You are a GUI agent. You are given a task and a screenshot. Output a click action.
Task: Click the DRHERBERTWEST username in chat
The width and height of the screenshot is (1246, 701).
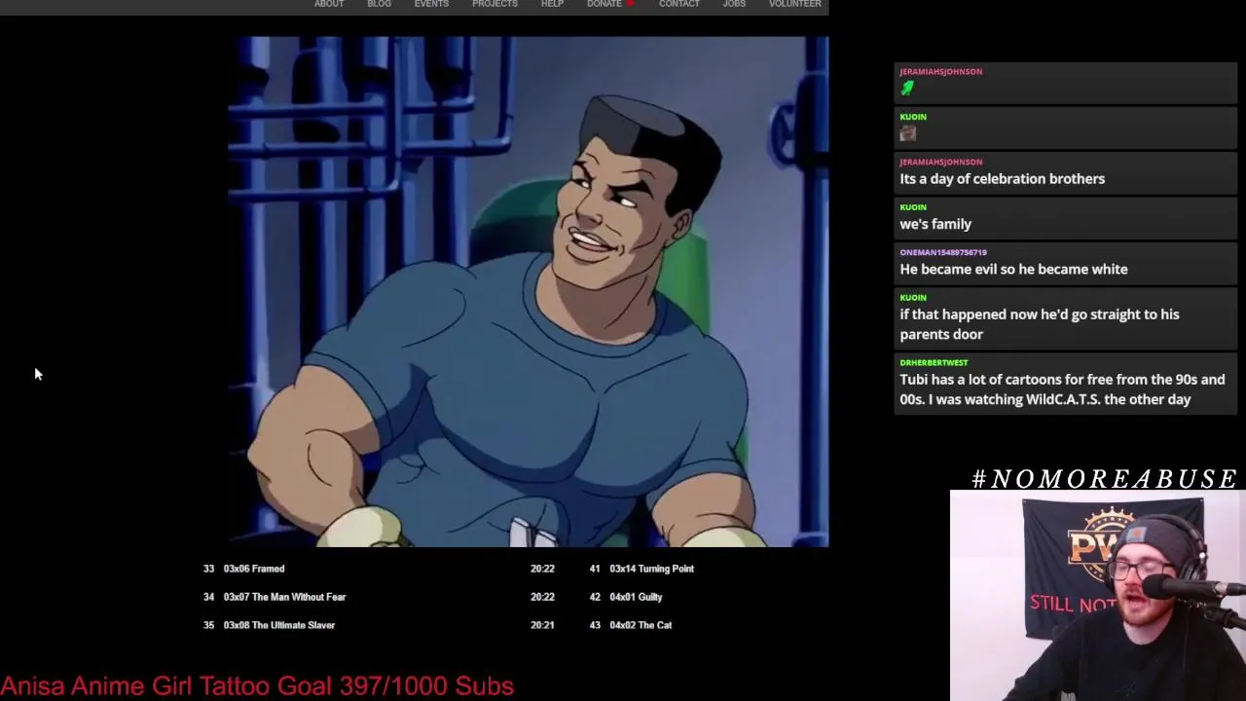pyautogui.click(x=934, y=362)
